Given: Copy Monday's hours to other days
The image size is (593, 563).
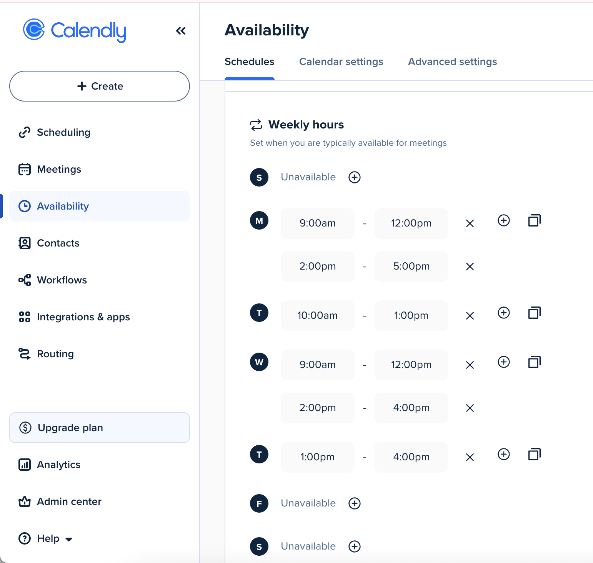Looking at the screenshot, I should [534, 220].
